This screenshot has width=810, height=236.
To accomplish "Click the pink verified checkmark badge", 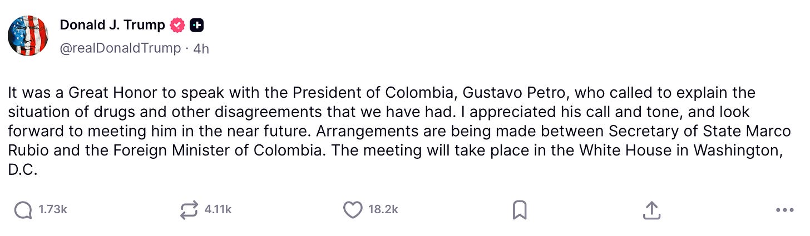I will click(x=177, y=25).
